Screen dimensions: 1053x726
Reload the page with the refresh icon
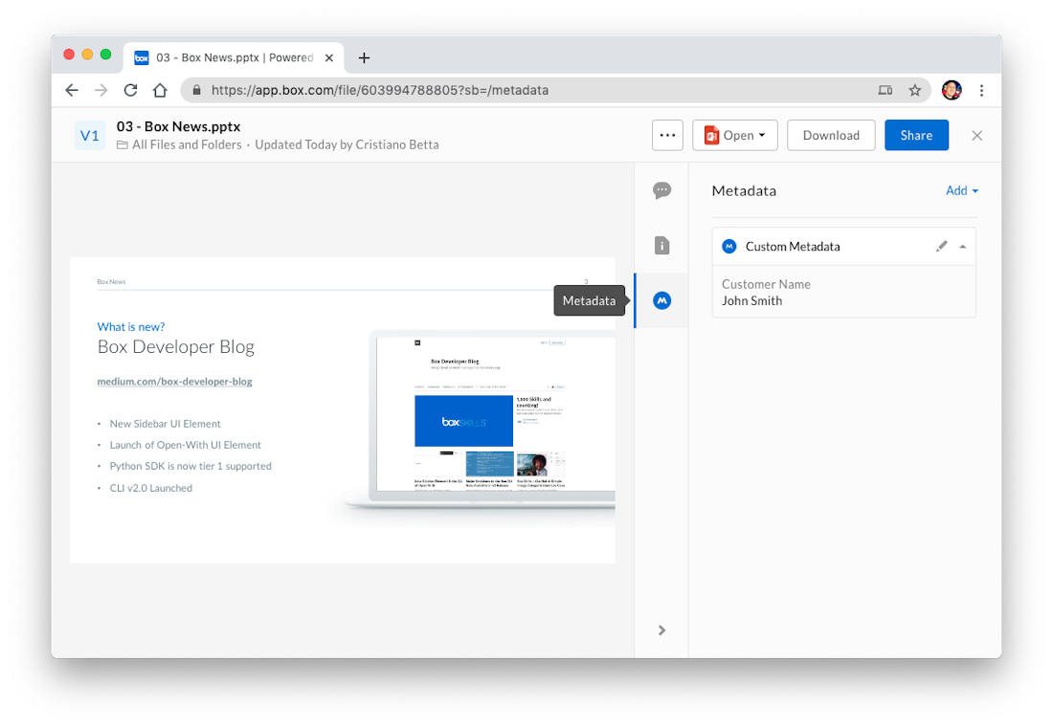130,89
